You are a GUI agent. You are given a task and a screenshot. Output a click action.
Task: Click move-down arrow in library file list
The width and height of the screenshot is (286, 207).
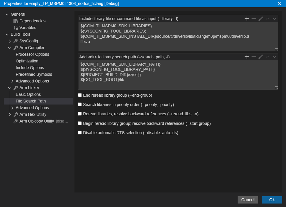coord(274,19)
